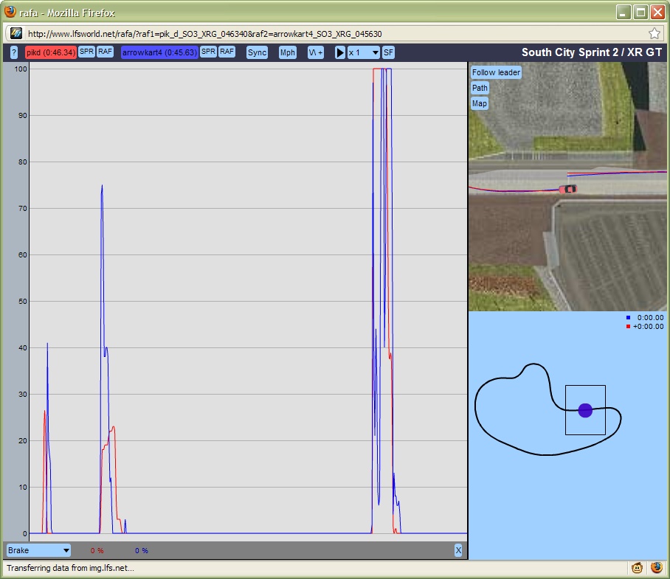Download RAF file for pikd
This screenshot has height=579, width=670.
(105, 52)
